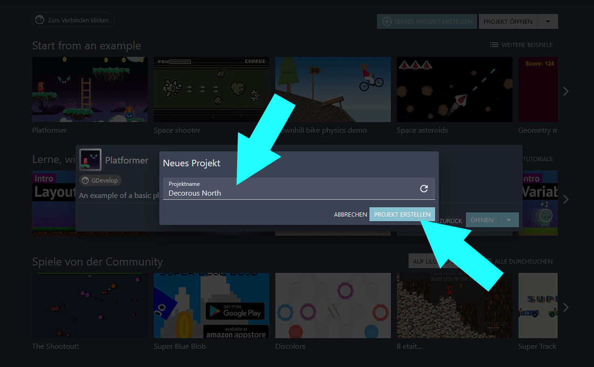Select the Space shooter example thumbnail
The width and height of the screenshot is (594, 367).
pos(212,89)
